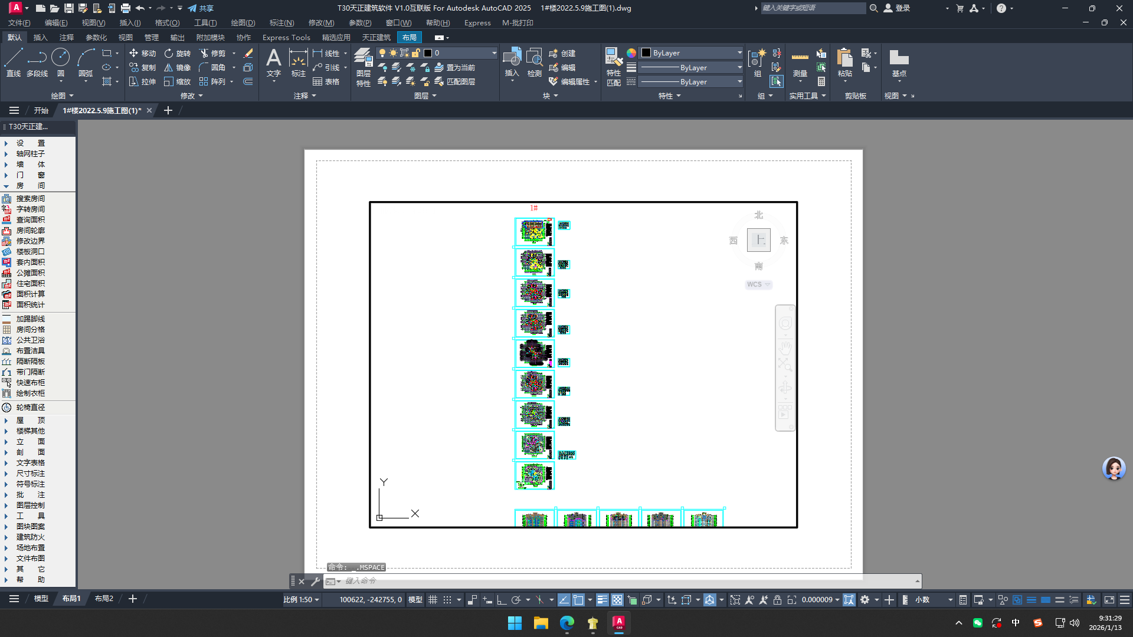Toggle ortho mode in status bar
The image size is (1133, 637).
[x=502, y=600]
